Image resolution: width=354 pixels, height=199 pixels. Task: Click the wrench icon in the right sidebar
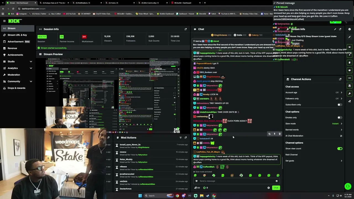[x=350, y=93]
